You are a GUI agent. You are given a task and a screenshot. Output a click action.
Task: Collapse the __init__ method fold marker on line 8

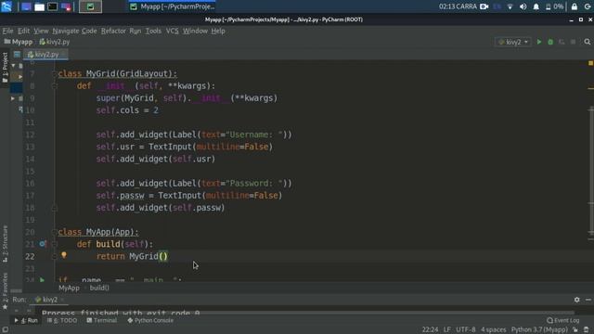[54, 86]
